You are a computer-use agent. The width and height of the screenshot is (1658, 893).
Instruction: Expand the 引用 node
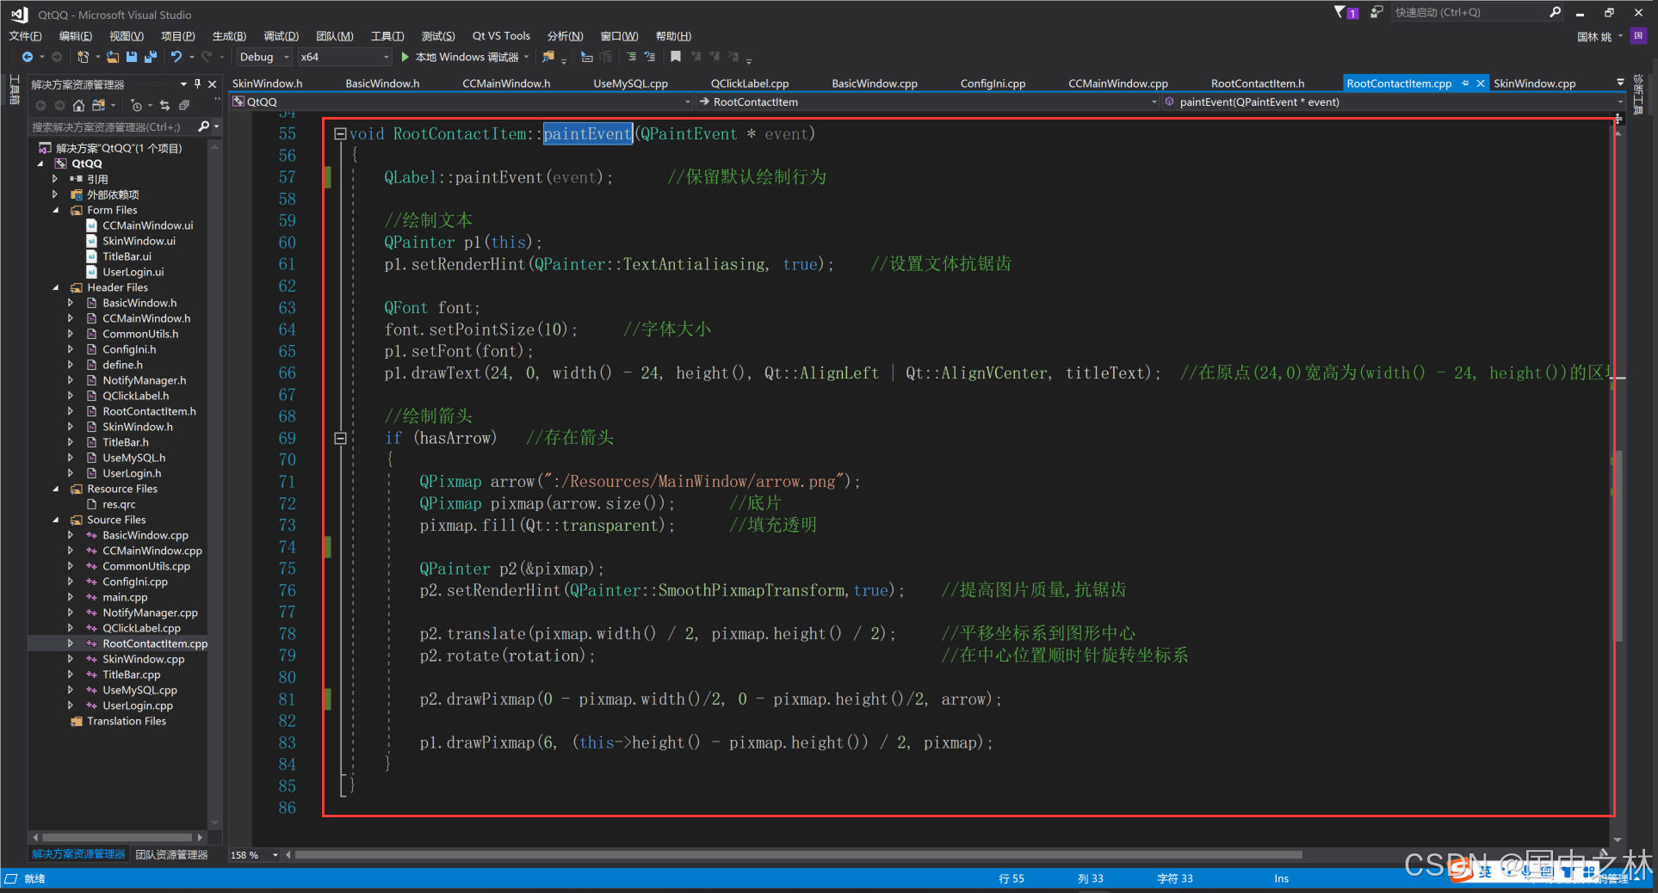click(56, 179)
